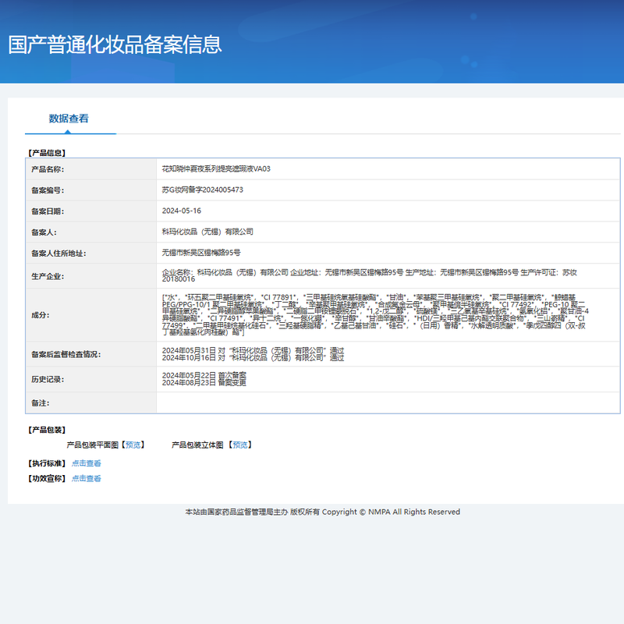Click the 成分 ingredients list text

point(374,314)
